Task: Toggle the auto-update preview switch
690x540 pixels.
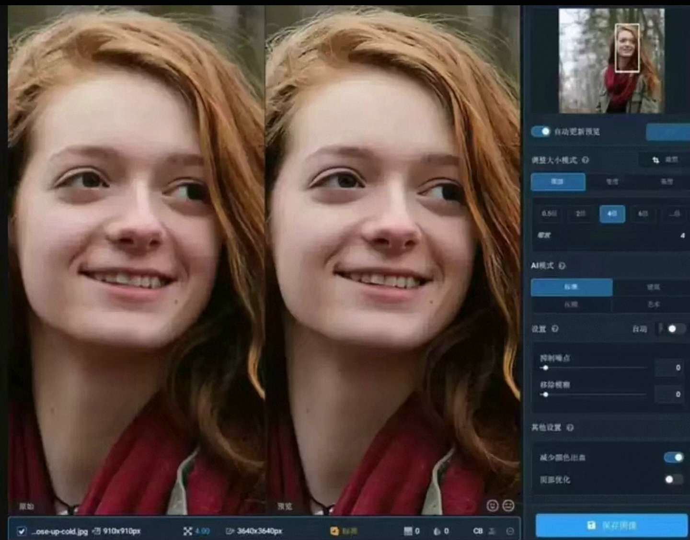Action: click(x=540, y=131)
